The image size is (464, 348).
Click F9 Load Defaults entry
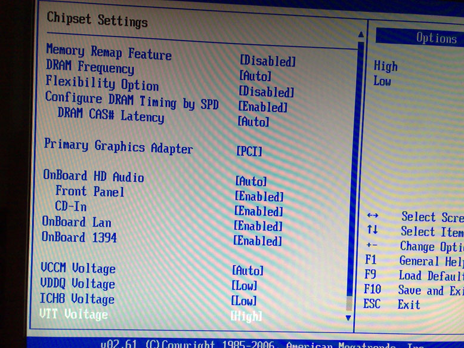pos(414,275)
